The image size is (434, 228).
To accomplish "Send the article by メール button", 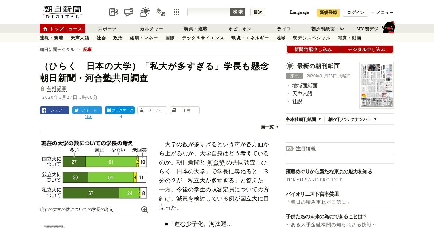I will [x=152, y=110].
